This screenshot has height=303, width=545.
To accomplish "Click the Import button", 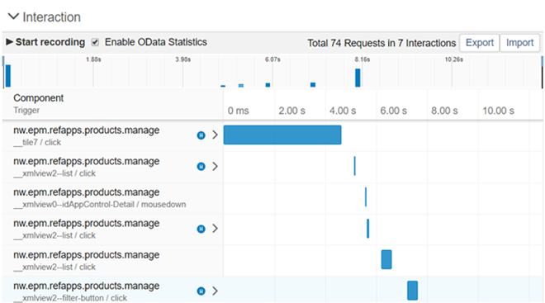I will (519, 43).
